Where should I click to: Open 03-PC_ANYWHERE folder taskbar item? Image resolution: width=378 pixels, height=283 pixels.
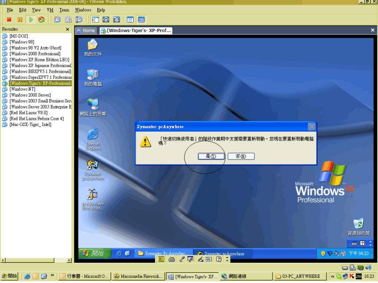click(x=300, y=276)
